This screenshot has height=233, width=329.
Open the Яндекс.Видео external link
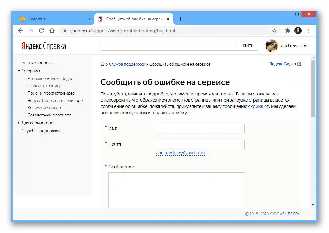click(x=285, y=64)
